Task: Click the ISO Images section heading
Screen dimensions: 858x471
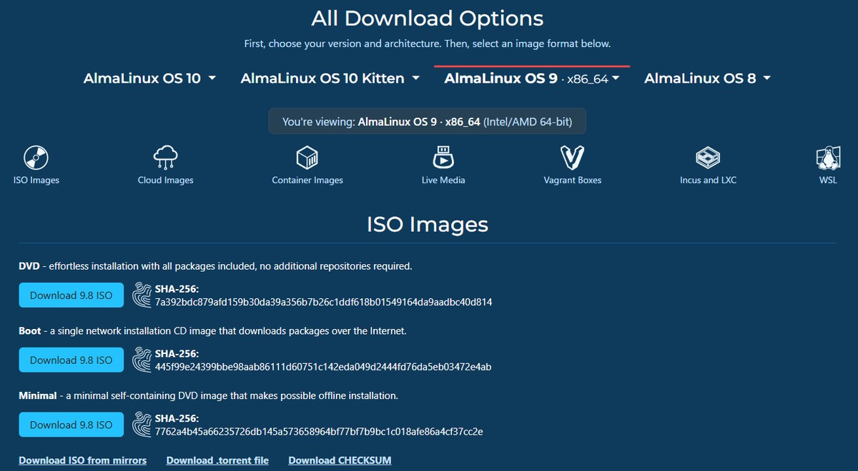Action: click(428, 224)
